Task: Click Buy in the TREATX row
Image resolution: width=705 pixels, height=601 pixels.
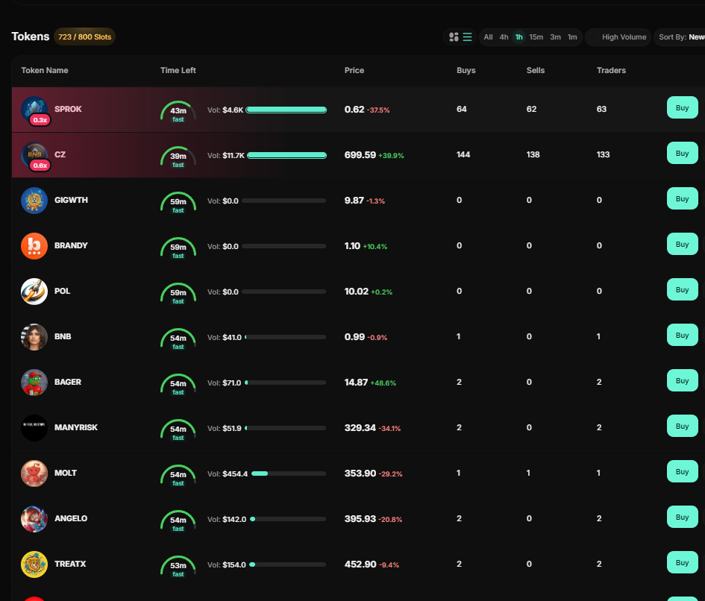Action: click(x=682, y=562)
